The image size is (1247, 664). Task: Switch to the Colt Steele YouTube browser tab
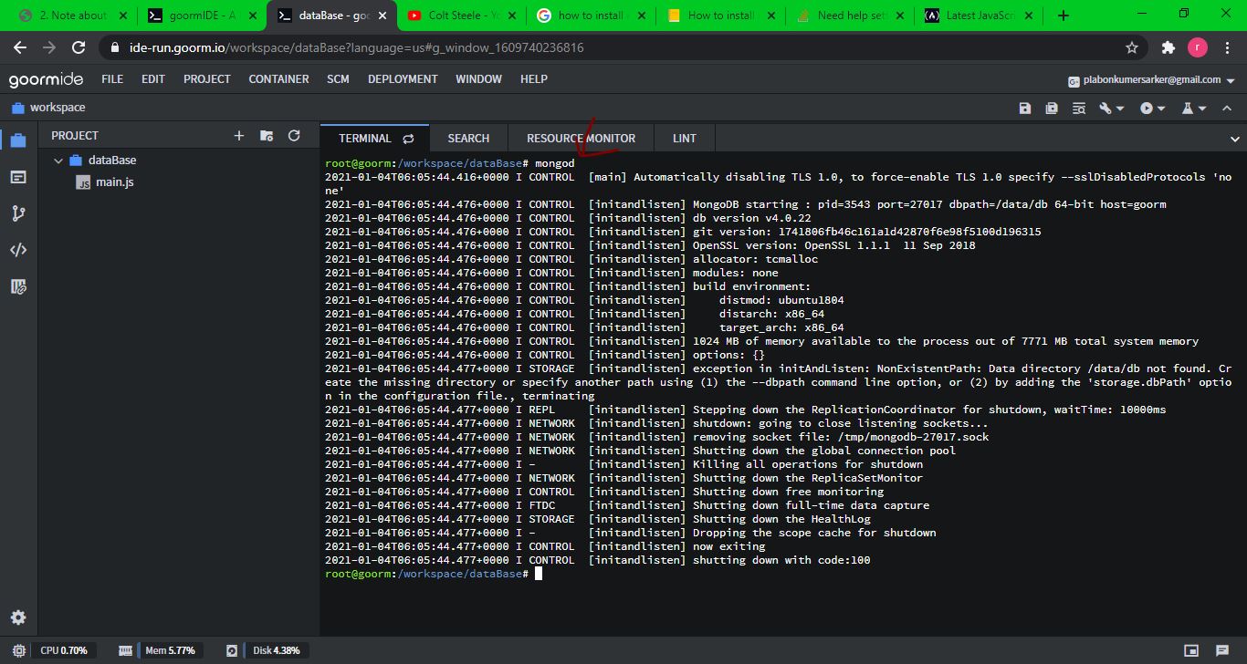point(462,16)
